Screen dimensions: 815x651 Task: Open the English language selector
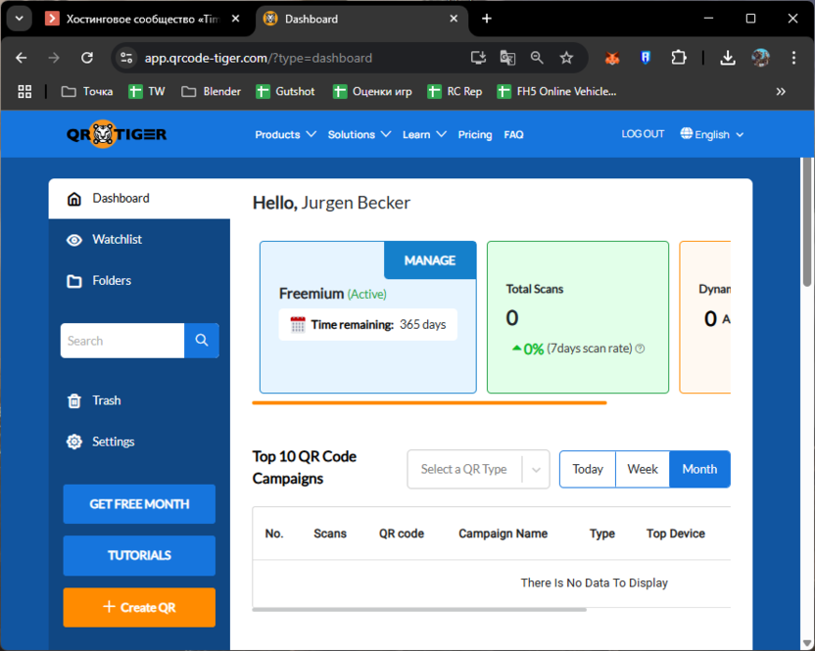[x=712, y=135]
